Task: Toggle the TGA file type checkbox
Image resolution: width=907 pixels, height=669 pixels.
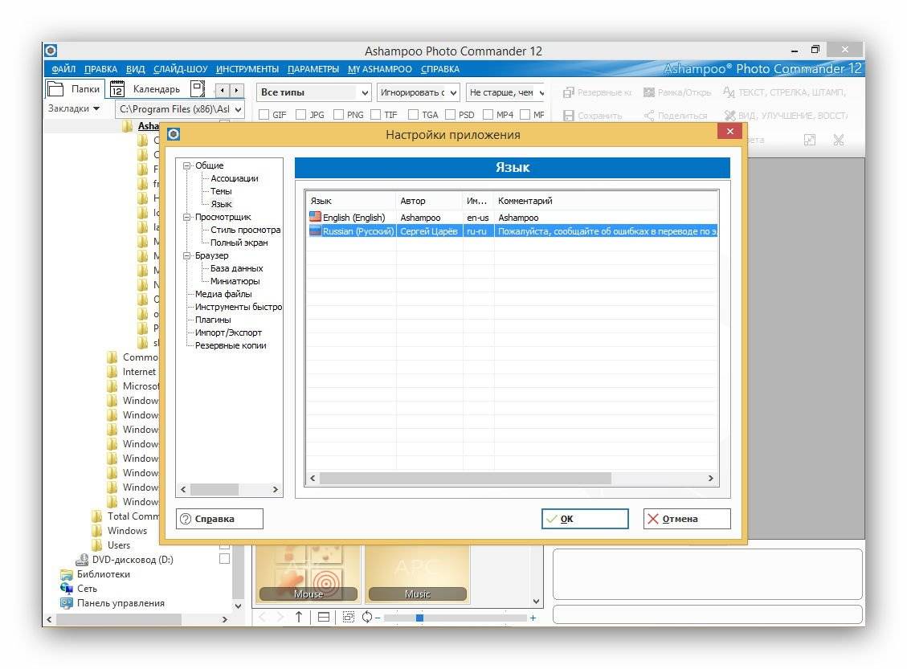Action: click(413, 115)
